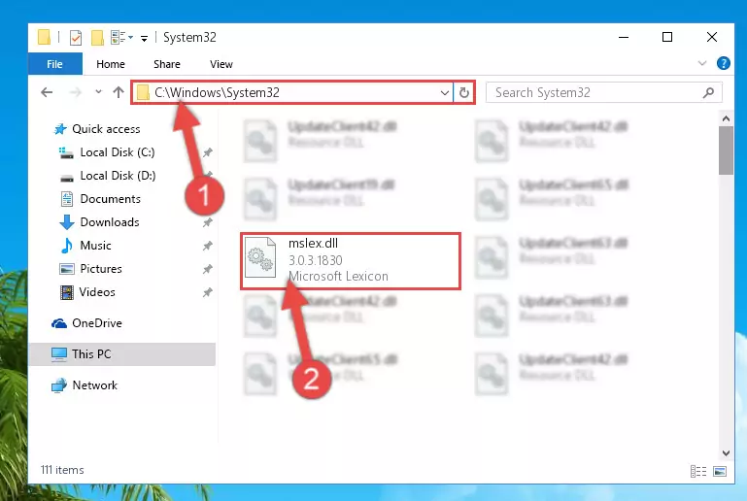This screenshot has height=501, width=747.
Task: Open the recent locations dropdown arrow
Action: pyautogui.click(x=98, y=91)
